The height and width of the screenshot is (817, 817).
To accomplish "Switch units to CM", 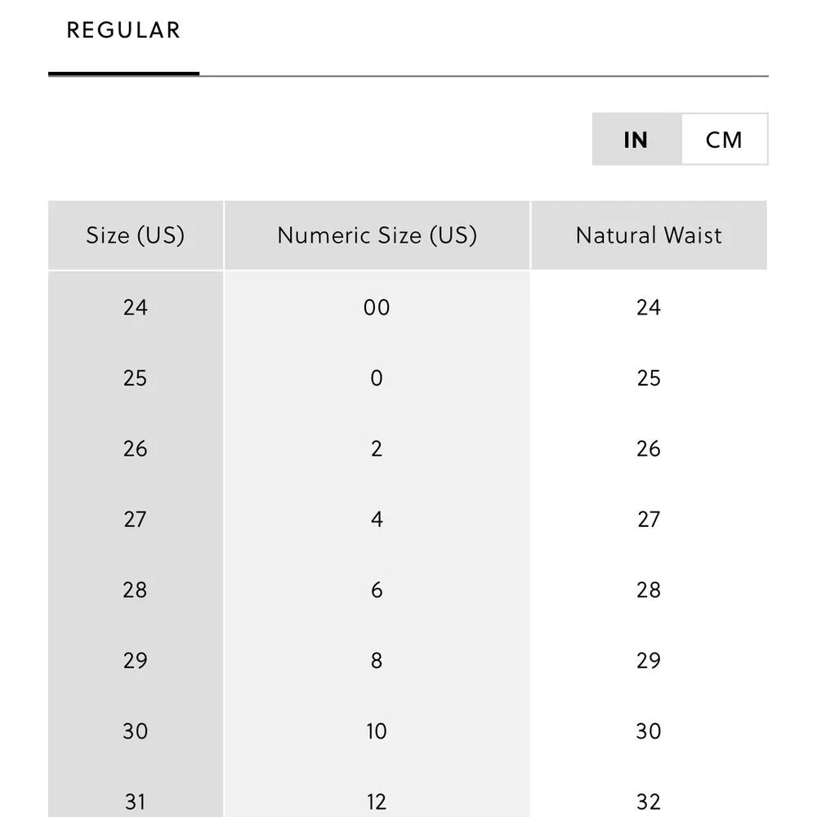I will point(724,140).
